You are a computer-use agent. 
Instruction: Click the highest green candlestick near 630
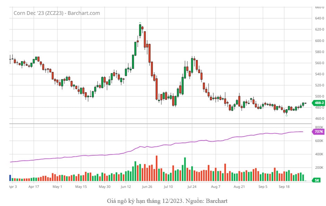click(x=140, y=30)
